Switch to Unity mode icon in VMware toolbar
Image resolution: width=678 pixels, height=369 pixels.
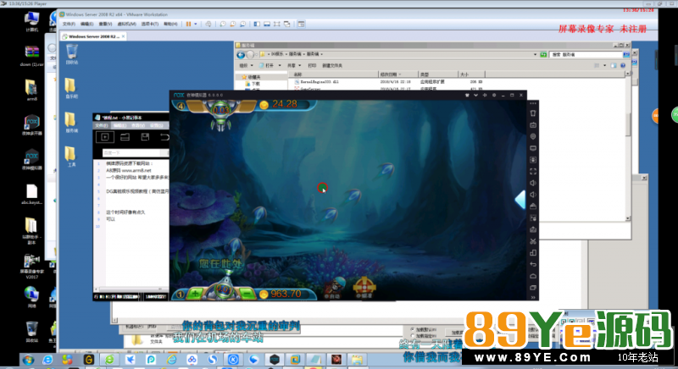coord(286,25)
